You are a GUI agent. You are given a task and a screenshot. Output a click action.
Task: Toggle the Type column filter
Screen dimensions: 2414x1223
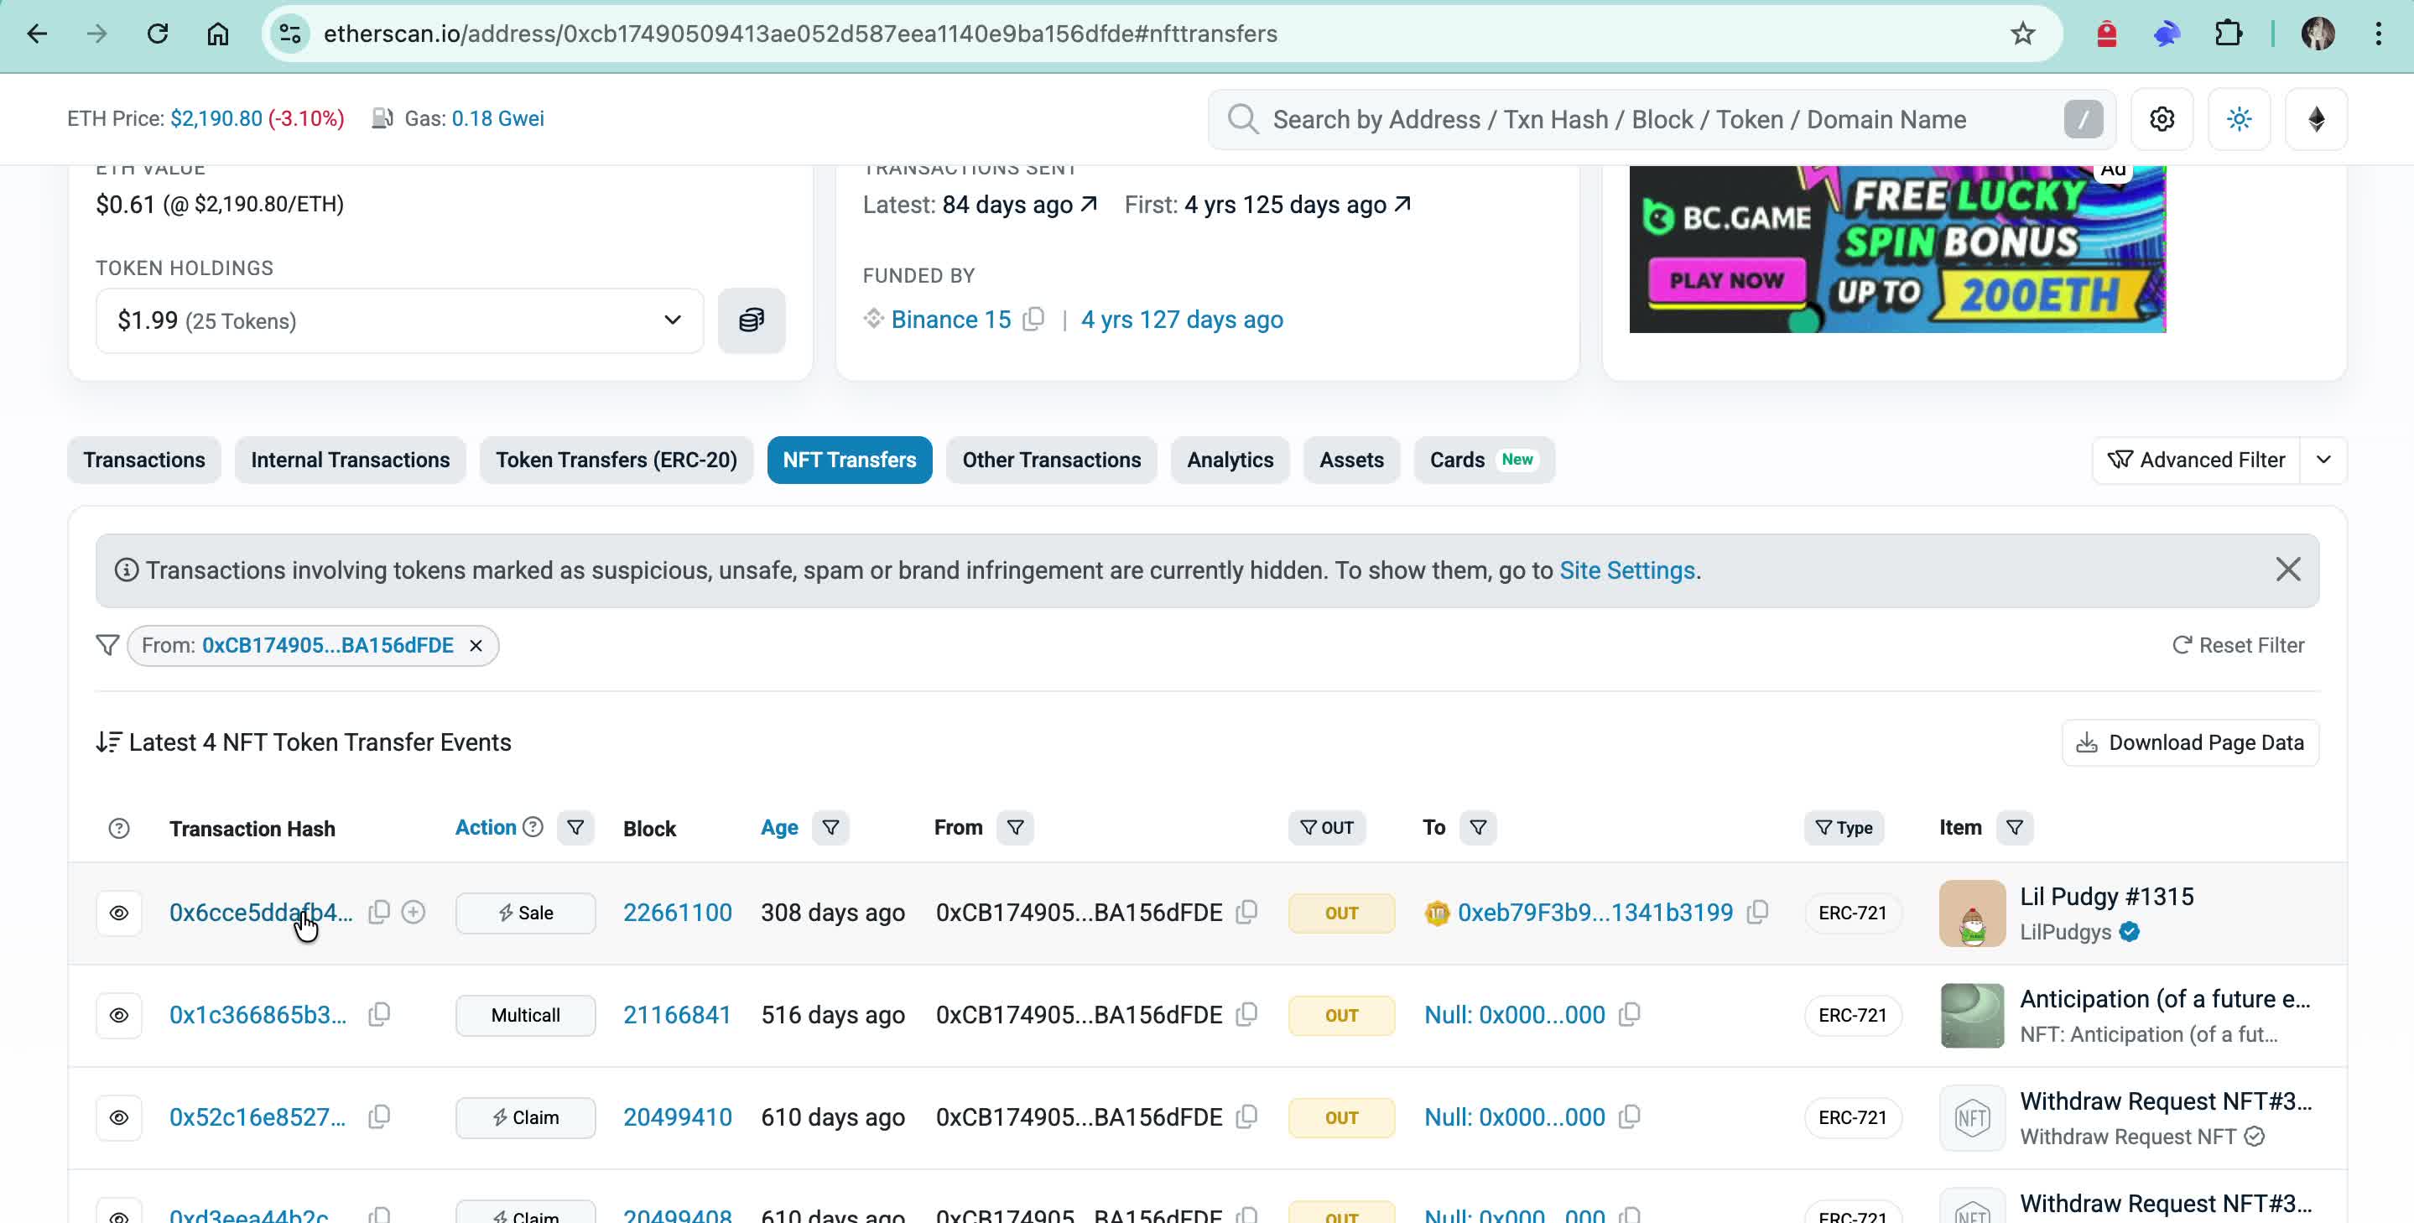pyautogui.click(x=1844, y=828)
